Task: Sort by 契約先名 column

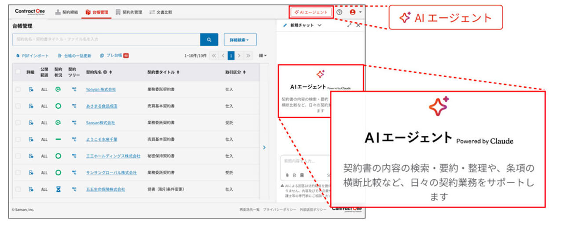Action: 111,72
